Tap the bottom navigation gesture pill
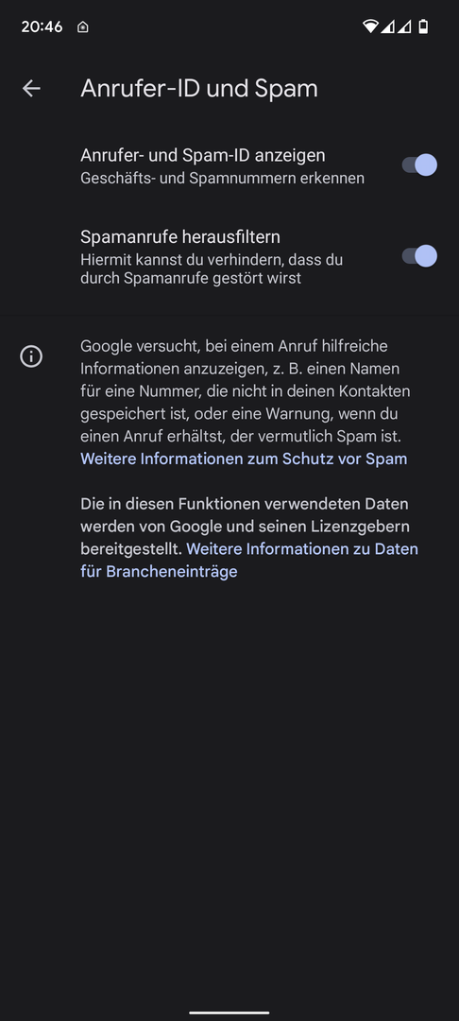 [x=229, y=1012]
